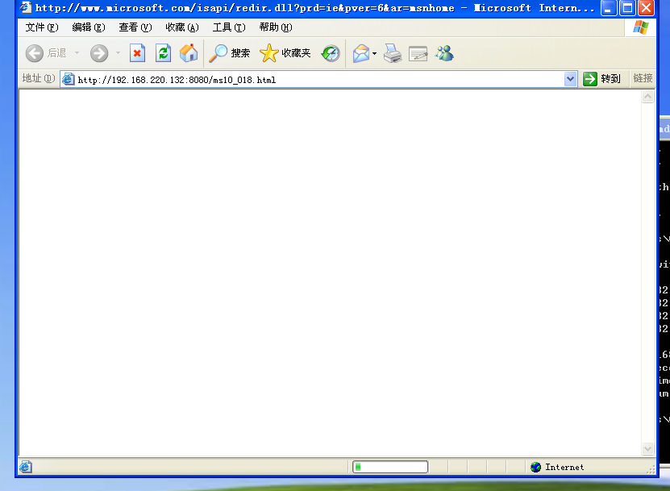
Task: Open Favorites (收藏夹) star button
Action: (285, 53)
